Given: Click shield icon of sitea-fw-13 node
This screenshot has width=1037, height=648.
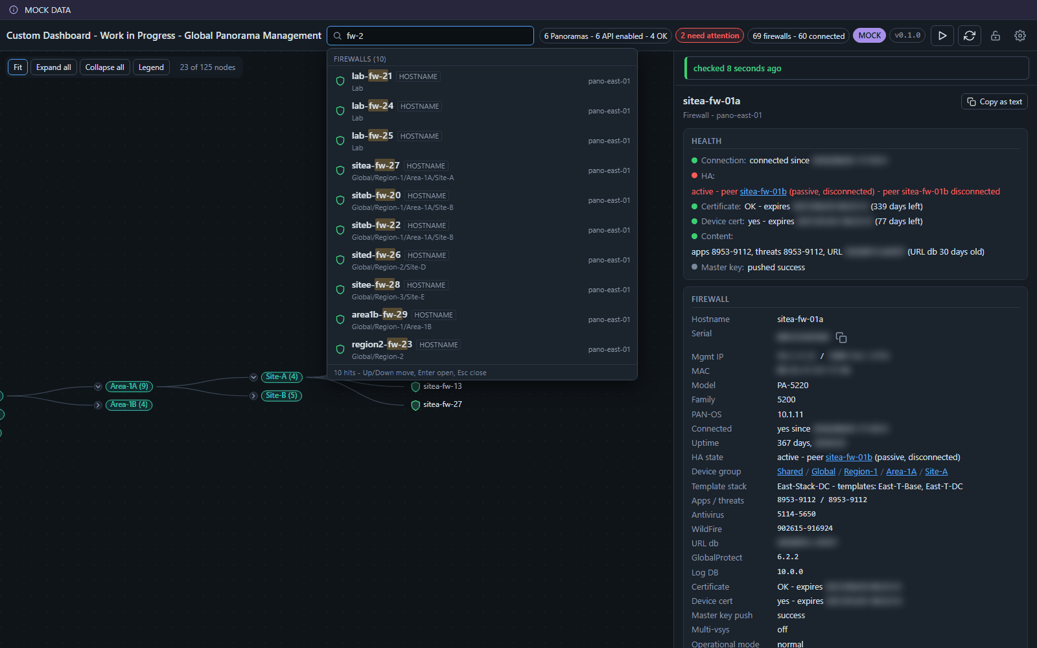Looking at the screenshot, I should click(x=415, y=387).
